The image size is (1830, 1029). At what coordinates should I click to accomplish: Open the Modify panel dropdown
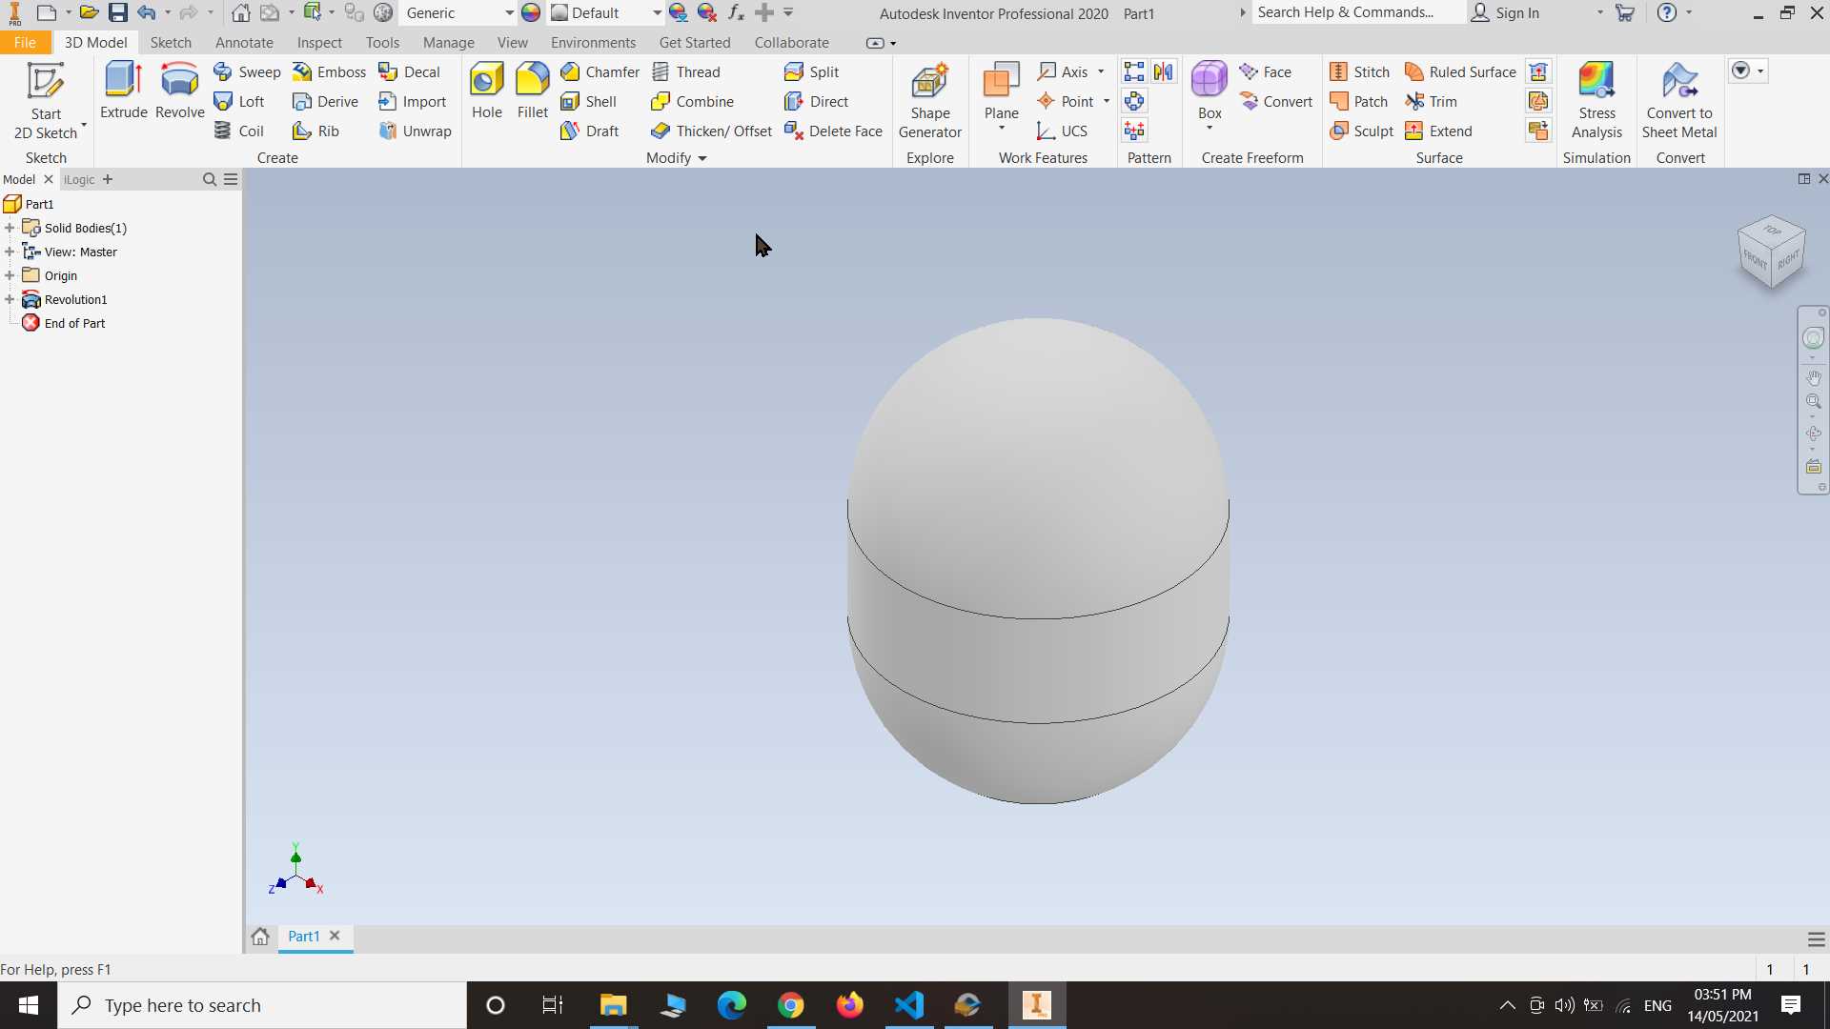coord(677,158)
